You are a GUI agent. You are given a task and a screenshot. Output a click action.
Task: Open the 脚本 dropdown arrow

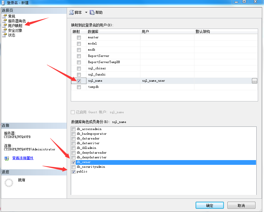(x=86, y=12)
